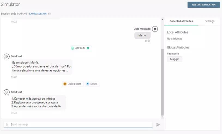Click the Global Attributes heading
Screen dimensions: 222x134
point(178,48)
